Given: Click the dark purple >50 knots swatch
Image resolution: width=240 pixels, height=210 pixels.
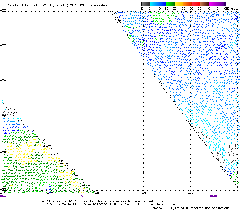Looking at the screenshot, I should (224, 4).
